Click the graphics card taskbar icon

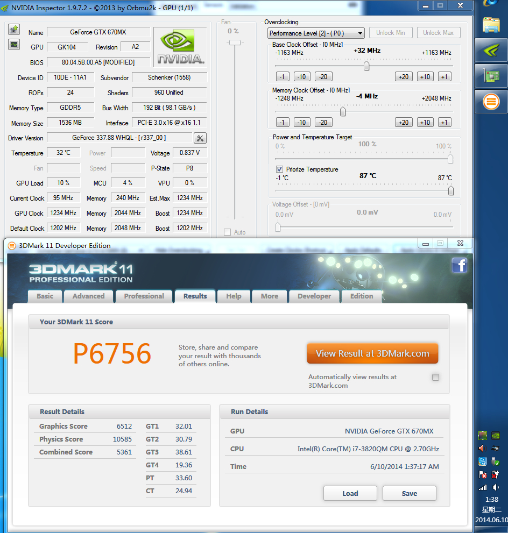coord(491,75)
